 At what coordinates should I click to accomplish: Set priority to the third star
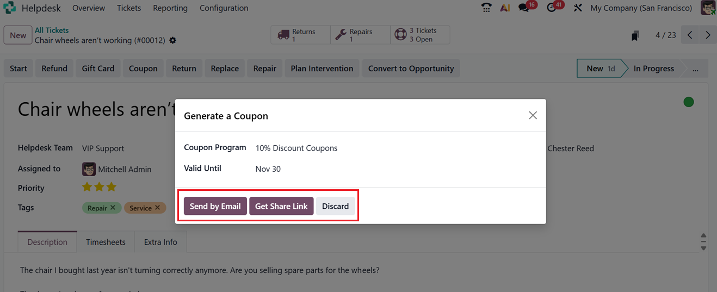[112, 188]
